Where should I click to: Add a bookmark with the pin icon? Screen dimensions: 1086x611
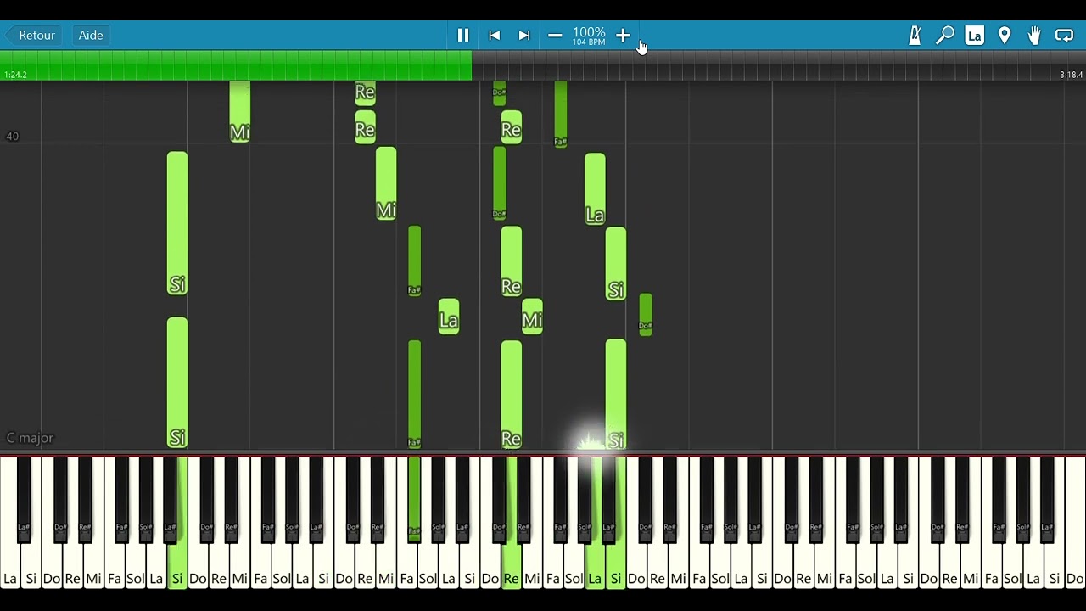(1005, 36)
